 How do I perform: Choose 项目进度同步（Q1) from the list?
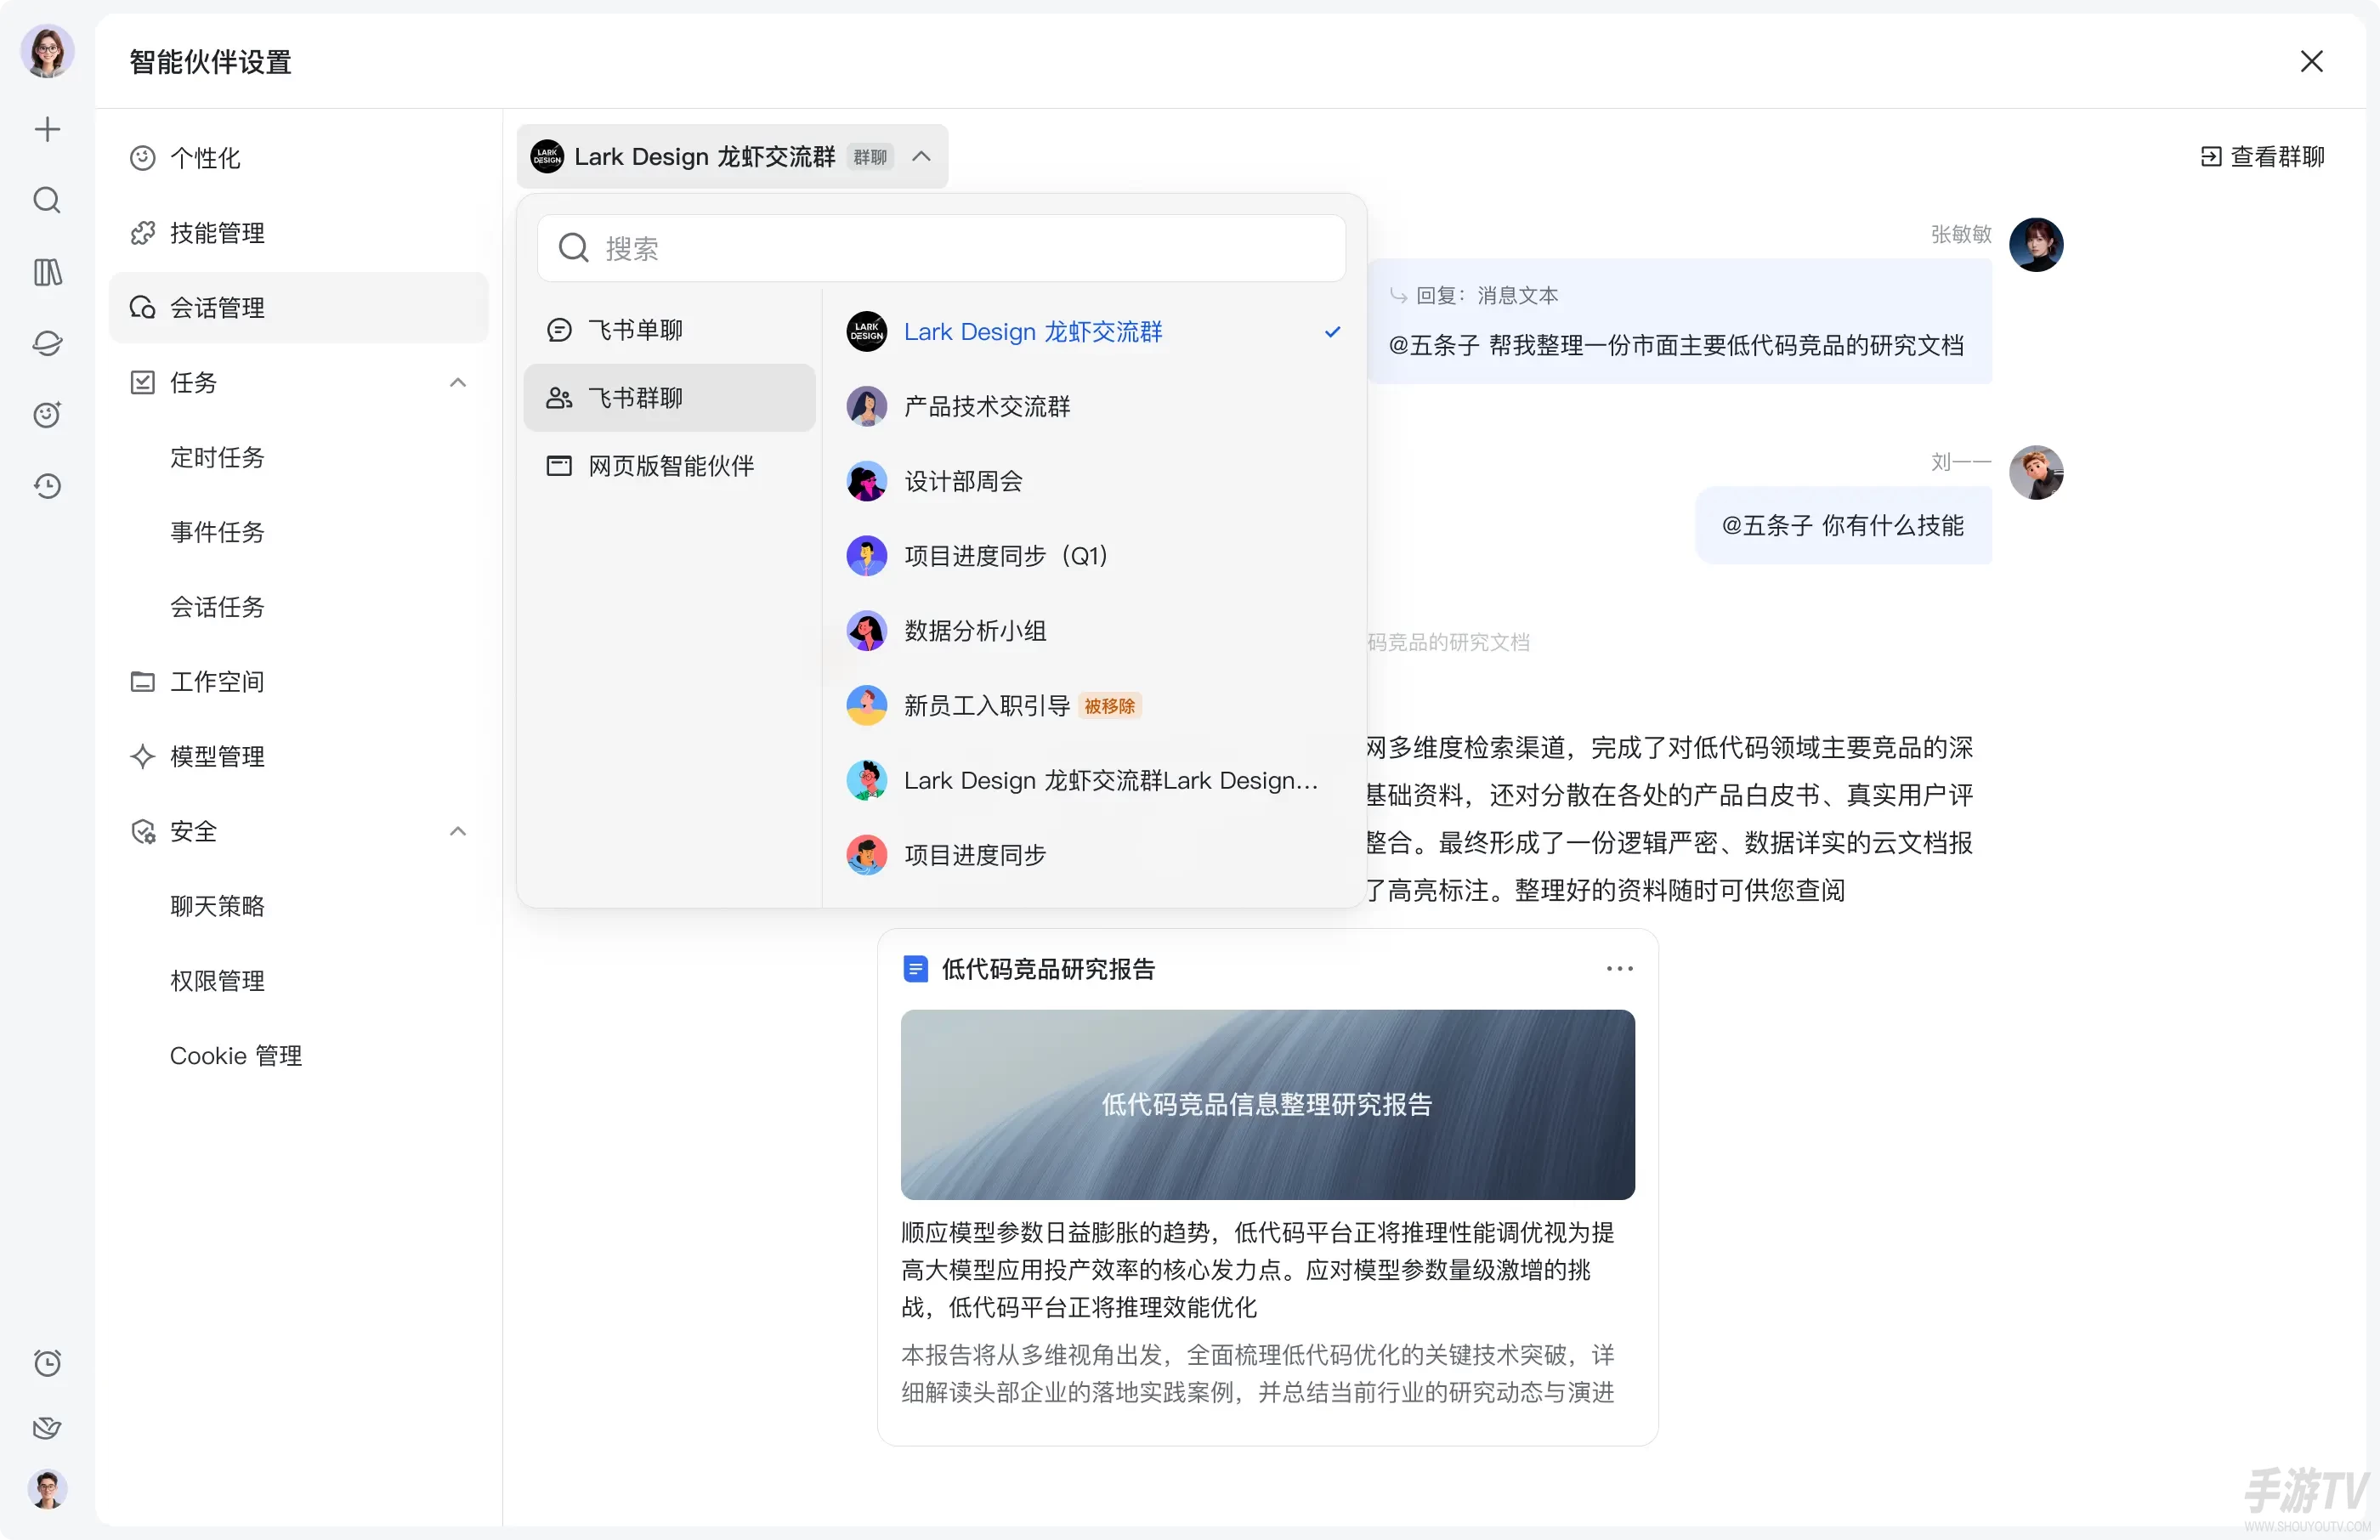[x=1094, y=556]
